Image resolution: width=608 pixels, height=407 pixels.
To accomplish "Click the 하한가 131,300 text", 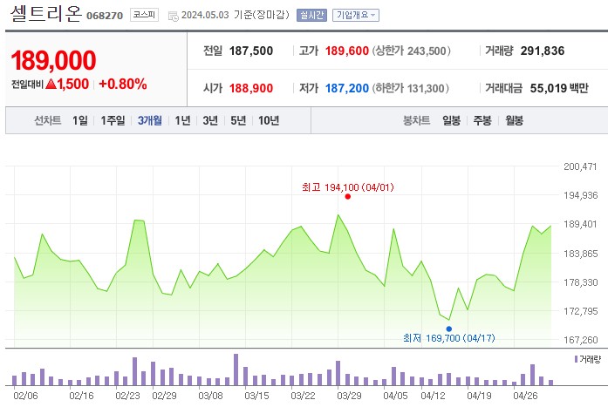I will coord(411,88).
